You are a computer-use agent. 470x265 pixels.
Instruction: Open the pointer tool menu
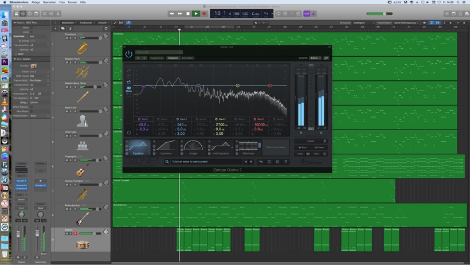256,22
